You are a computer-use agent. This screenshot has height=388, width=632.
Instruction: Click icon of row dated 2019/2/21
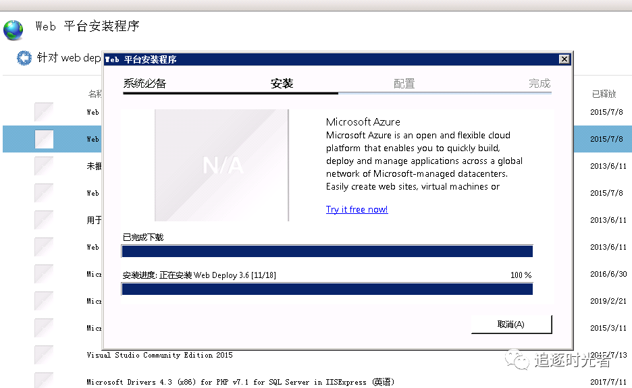(x=44, y=301)
